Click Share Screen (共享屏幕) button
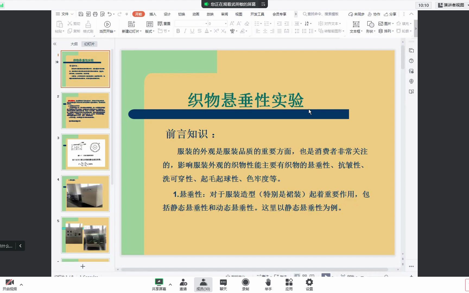Image resolution: width=469 pixels, height=293 pixels. click(x=159, y=285)
